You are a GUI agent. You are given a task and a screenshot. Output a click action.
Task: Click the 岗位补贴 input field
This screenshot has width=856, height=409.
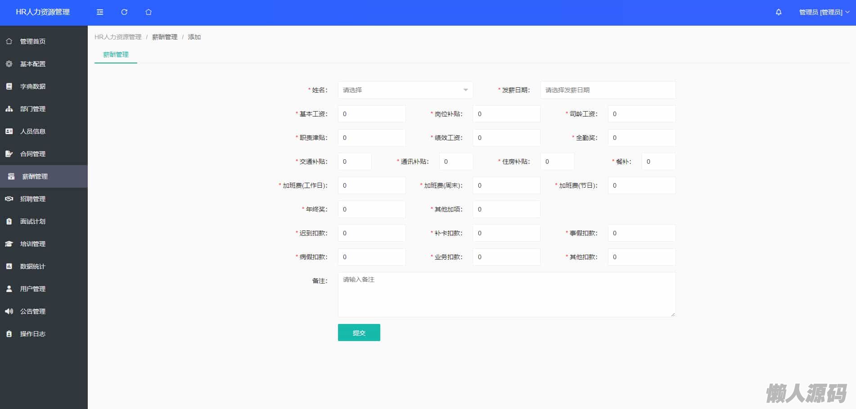(507, 114)
